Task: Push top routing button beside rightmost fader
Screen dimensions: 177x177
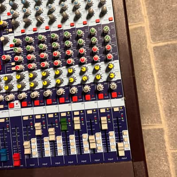Action: (126, 133)
